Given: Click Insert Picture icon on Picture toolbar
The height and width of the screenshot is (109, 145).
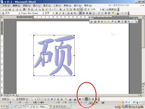Looking at the screenshot, I should point(91,21).
